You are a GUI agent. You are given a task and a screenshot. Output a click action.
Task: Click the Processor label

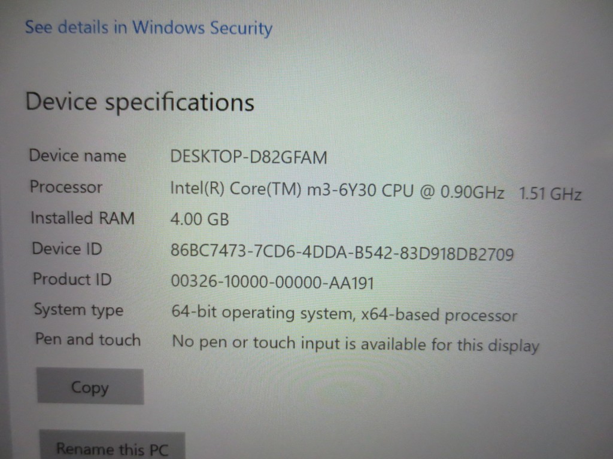(66, 187)
